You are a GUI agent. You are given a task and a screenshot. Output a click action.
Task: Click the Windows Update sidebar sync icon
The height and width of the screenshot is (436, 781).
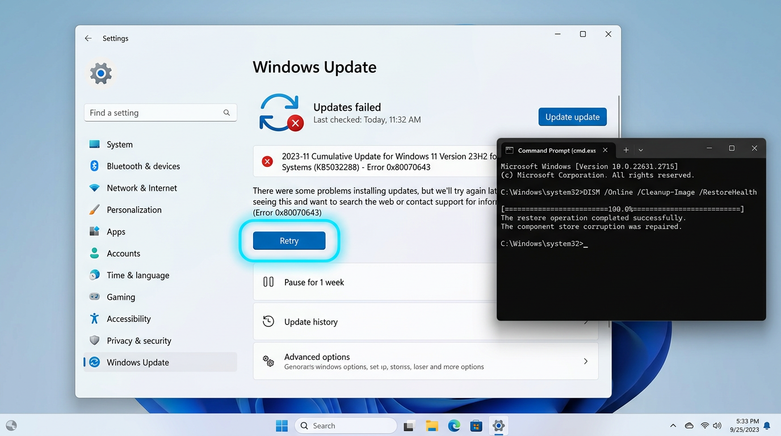coord(94,362)
